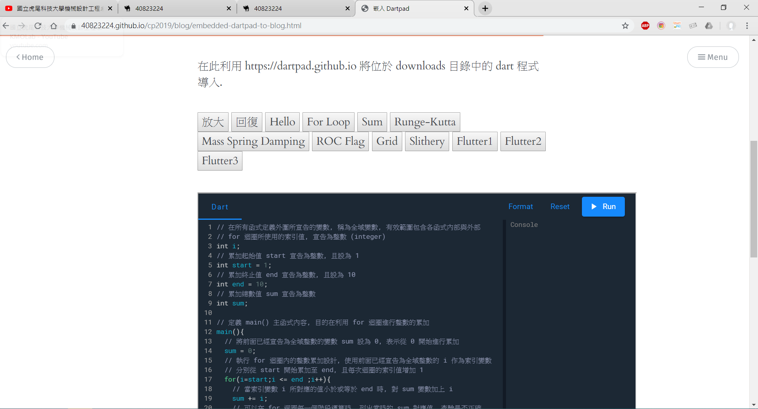Go back using the Home button

30,57
